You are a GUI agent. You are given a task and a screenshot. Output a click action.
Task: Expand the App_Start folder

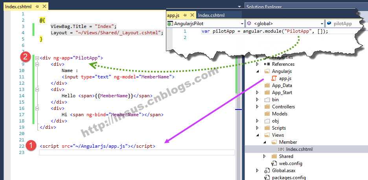click(258, 92)
